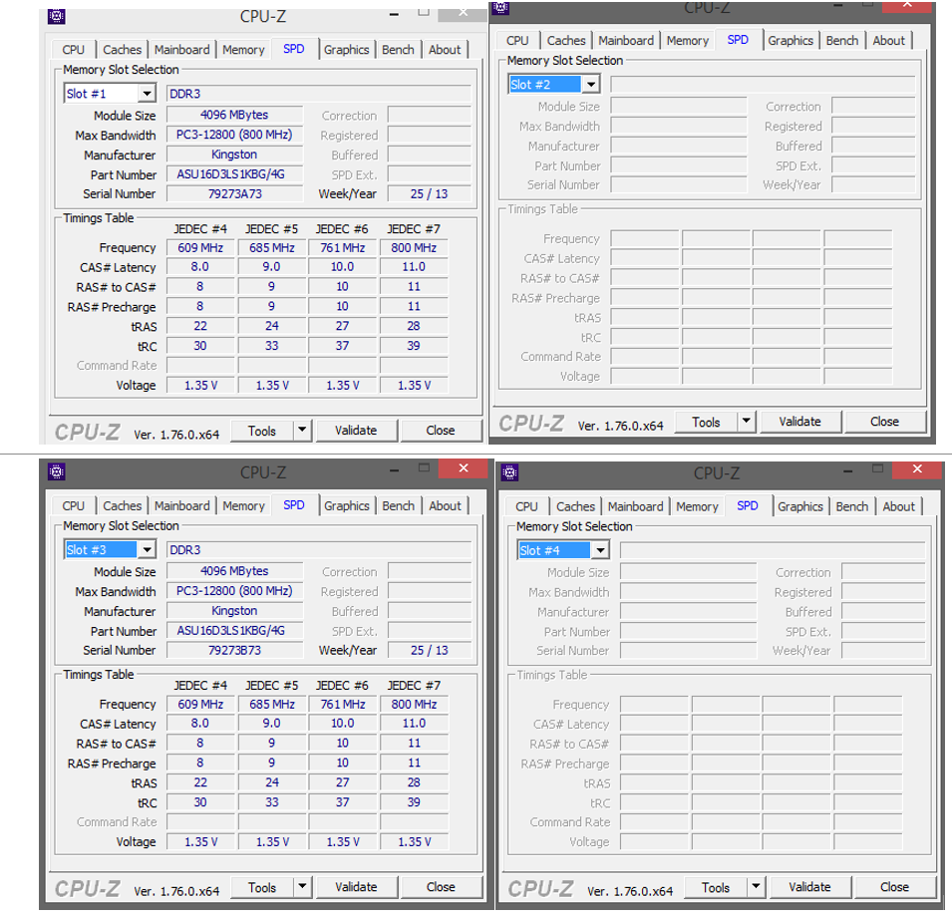This screenshot has height=919, width=952.
Task: Switch to the Bench tab in the Slot #1 window
Action: click(399, 50)
